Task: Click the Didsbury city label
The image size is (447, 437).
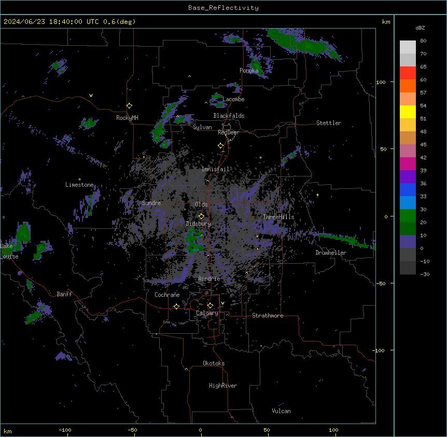Action: (199, 224)
